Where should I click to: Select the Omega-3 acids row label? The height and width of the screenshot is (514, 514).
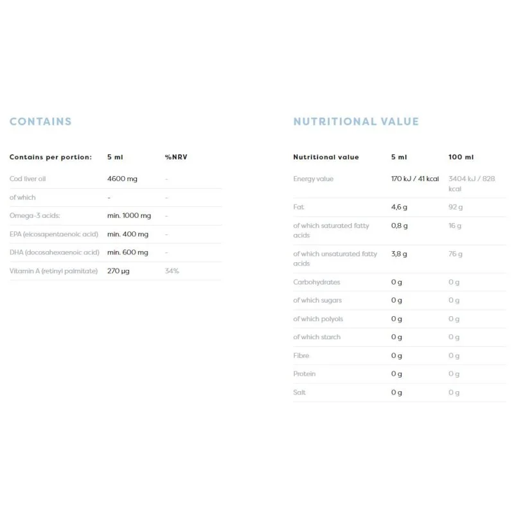click(35, 216)
